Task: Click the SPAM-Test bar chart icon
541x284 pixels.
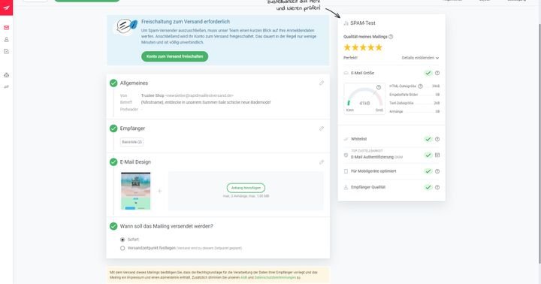Action: 346,23
